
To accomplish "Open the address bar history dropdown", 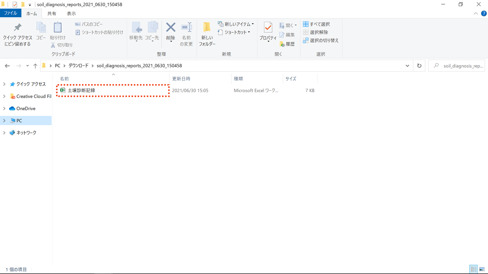I will point(408,66).
